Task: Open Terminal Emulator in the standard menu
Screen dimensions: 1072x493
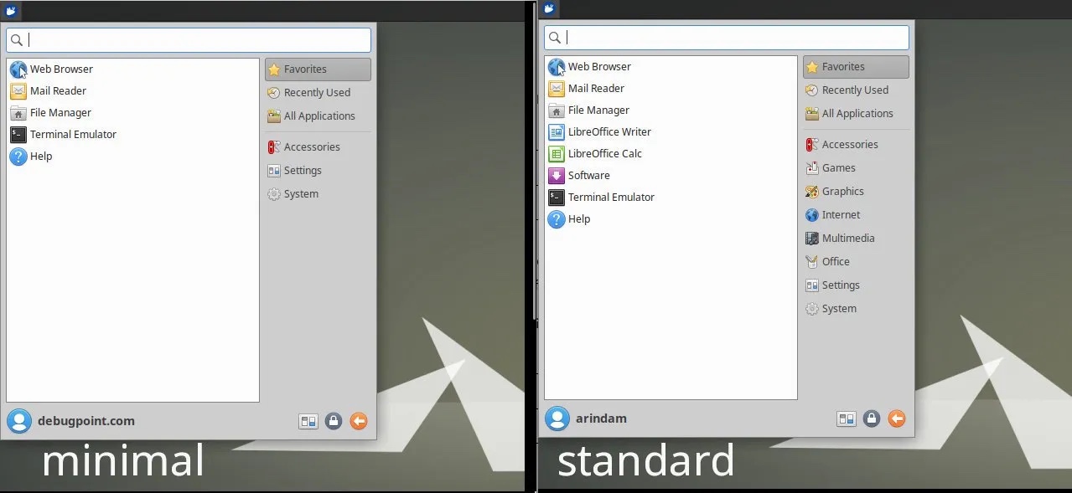Action: 612,197
